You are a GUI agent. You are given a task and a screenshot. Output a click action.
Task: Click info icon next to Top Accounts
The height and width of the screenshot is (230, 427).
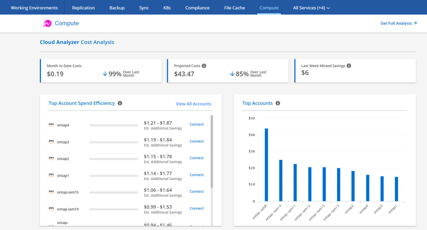pyautogui.click(x=278, y=103)
